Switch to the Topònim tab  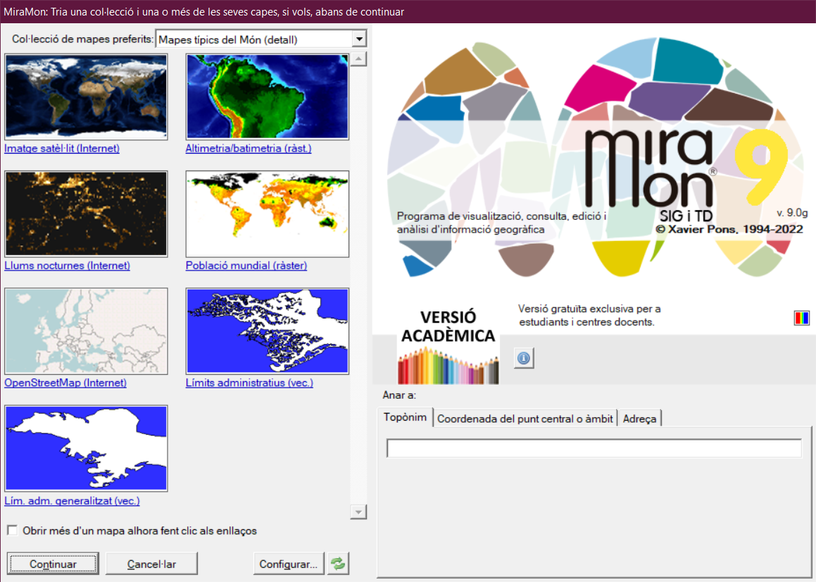pos(405,417)
